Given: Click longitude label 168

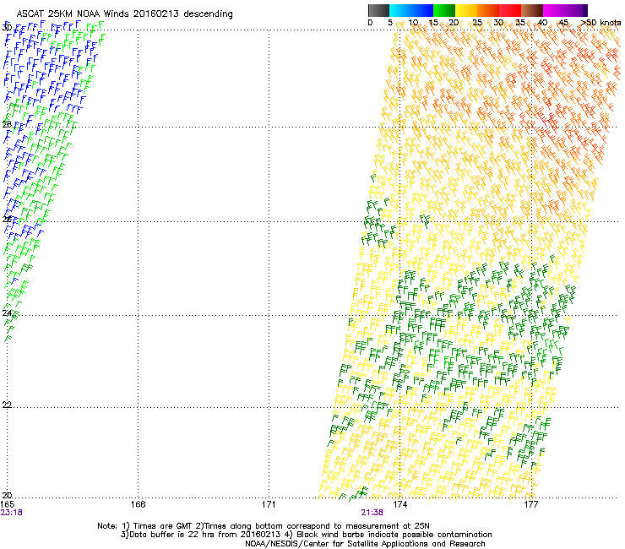Looking at the screenshot, I should [x=138, y=504].
